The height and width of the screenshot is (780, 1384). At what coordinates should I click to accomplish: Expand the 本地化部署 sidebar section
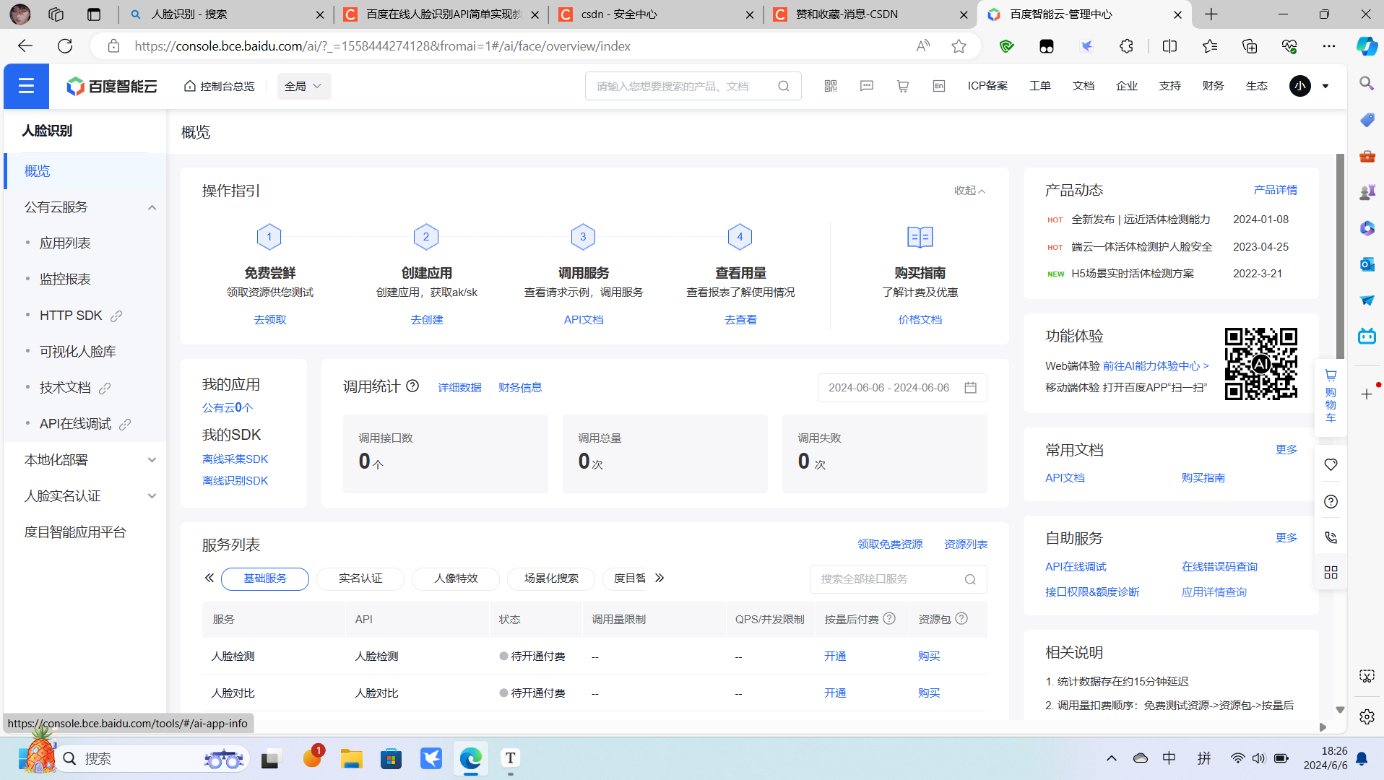tap(152, 460)
